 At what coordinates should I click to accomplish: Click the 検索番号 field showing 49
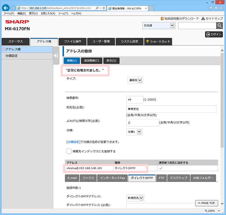click(135, 99)
